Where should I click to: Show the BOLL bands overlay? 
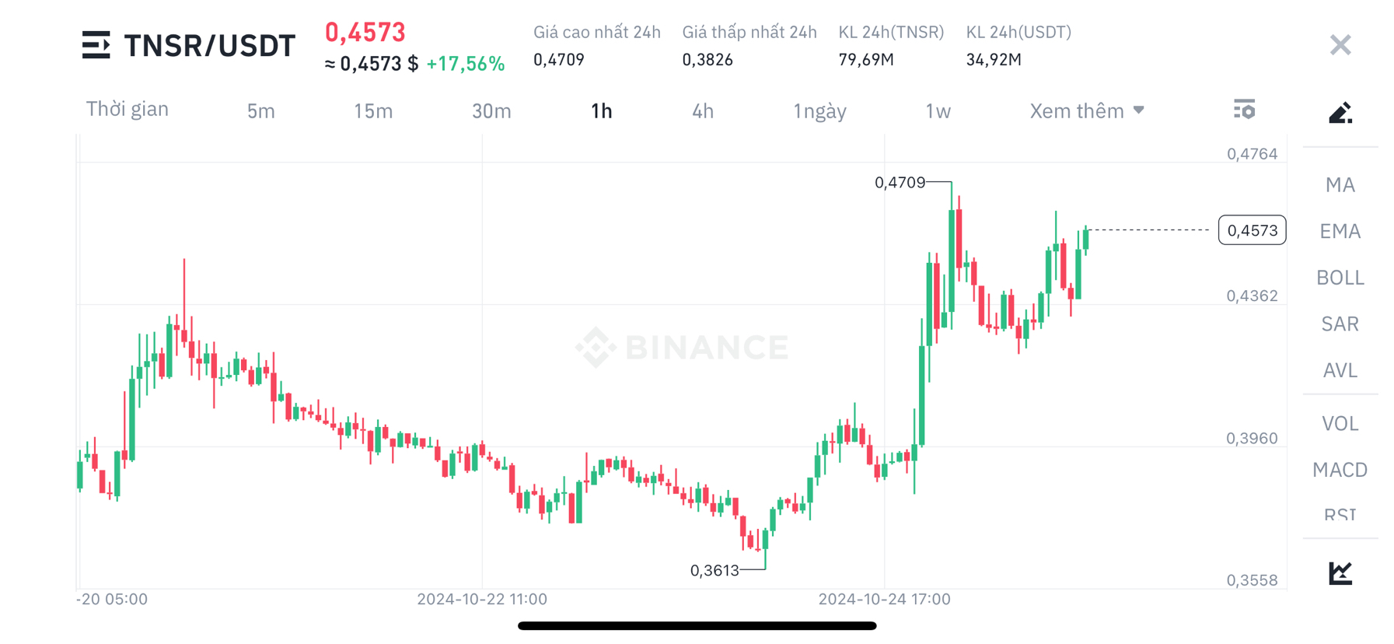click(x=1339, y=277)
